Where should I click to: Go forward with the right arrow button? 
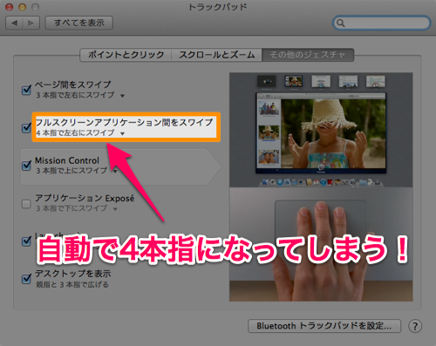[x=31, y=23]
